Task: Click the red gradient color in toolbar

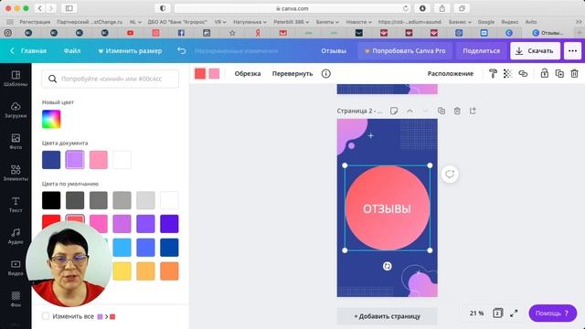Action: [200, 73]
